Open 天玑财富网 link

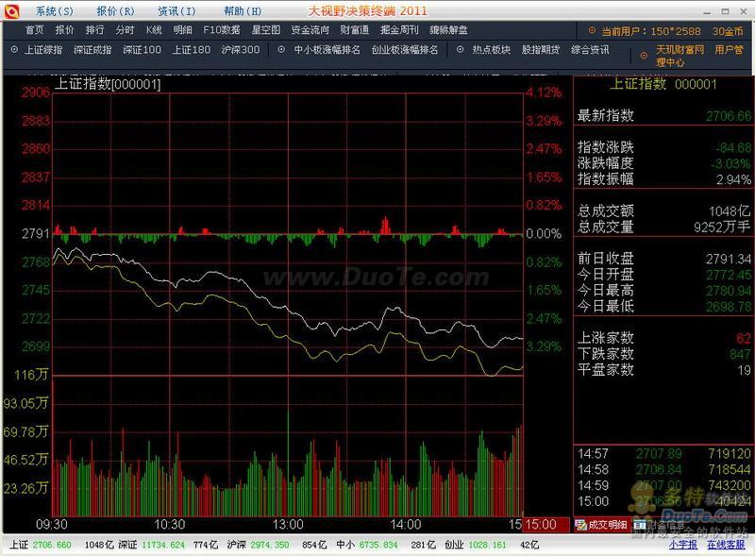click(679, 50)
